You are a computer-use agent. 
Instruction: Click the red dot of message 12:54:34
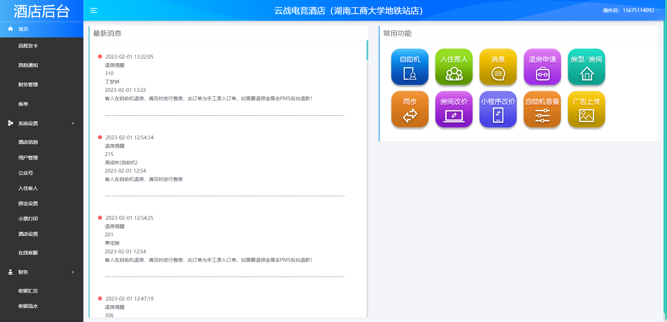[x=100, y=137]
